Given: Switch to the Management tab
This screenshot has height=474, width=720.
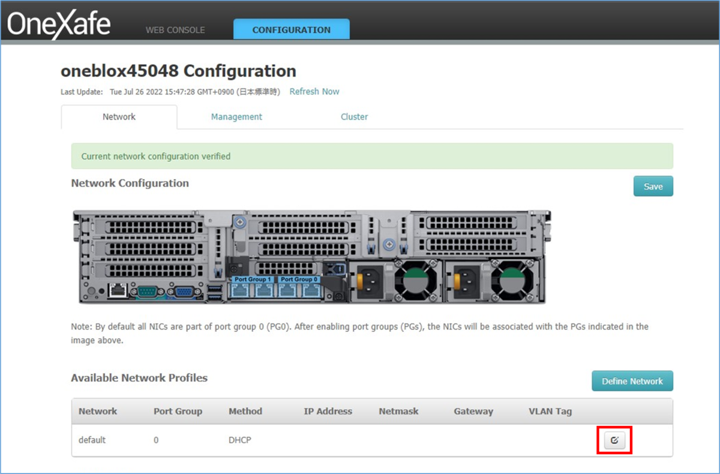Looking at the screenshot, I should click(236, 117).
